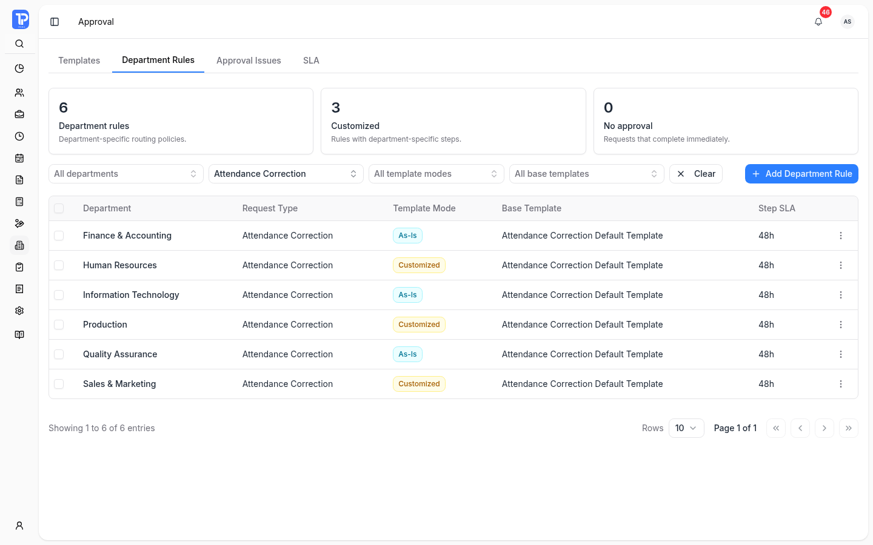Click the As-Is badge in Quality Assurance row
This screenshot has height=545, width=873.
pos(407,354)
